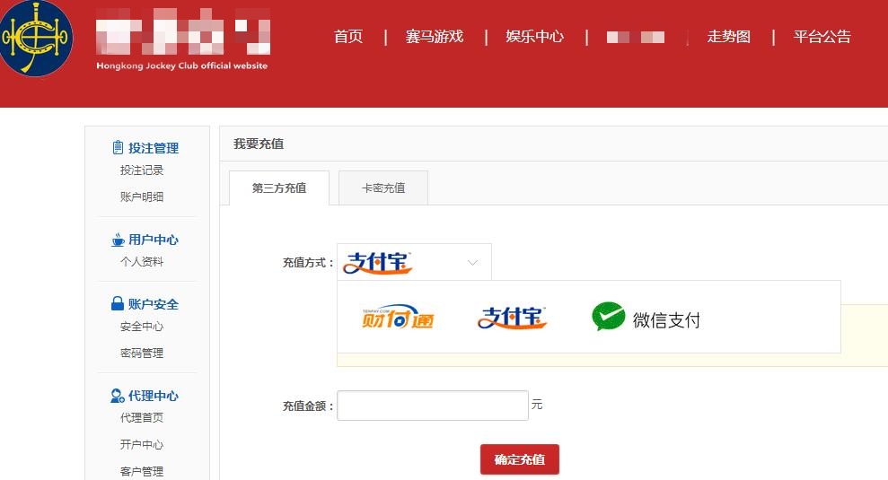Image resolution: width=888 pixels, height=480 pixels.
Task: Open 投注记录 in the sidebar
Action: point(142,170)
